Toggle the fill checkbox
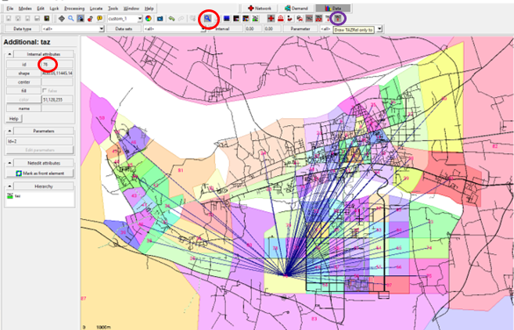The width and height of the screenshot is (514, 330). [x=45, y=91]
